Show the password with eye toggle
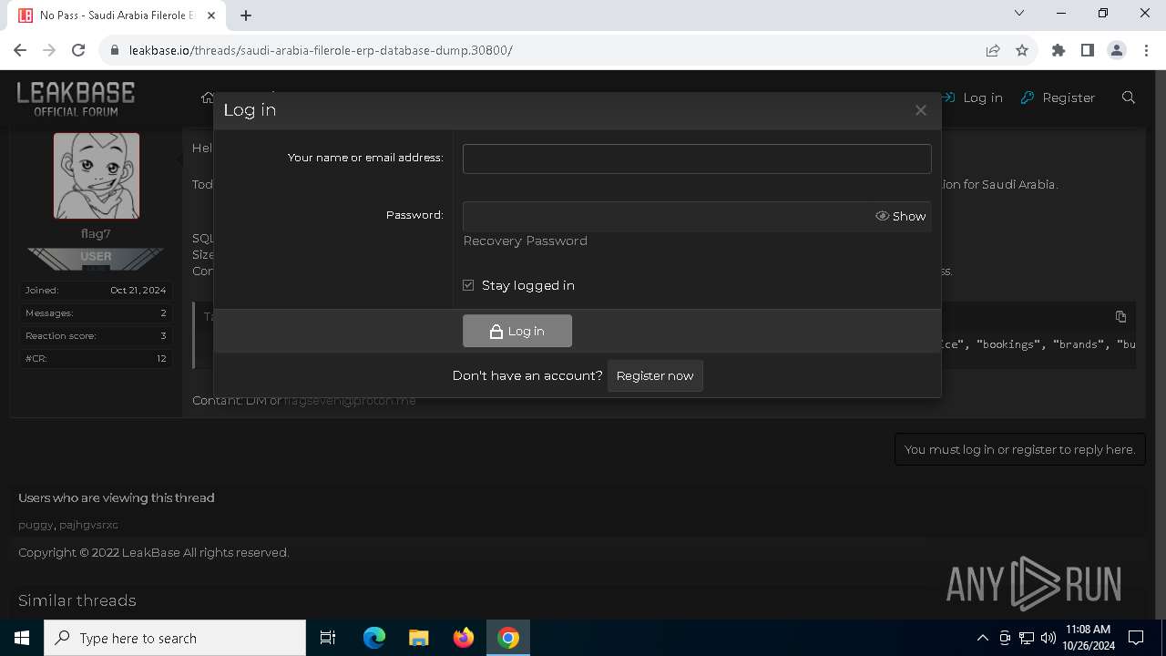This screenshot has height=656, width=1166. 901,216
